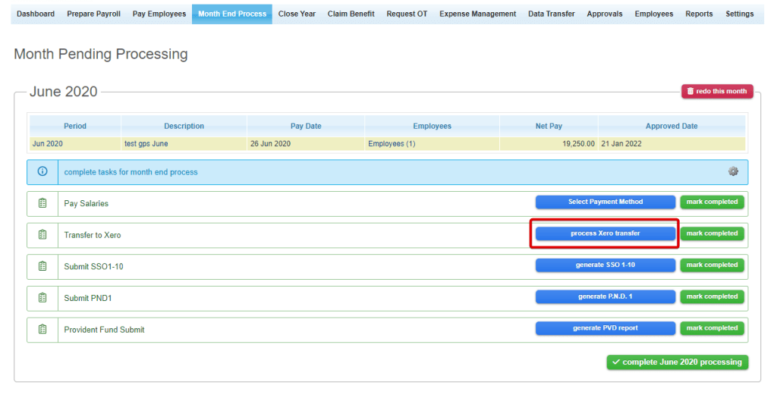The height and width of the screenshot is (395, 777).
Task: Click the Period column header
Action: point(75,126)
